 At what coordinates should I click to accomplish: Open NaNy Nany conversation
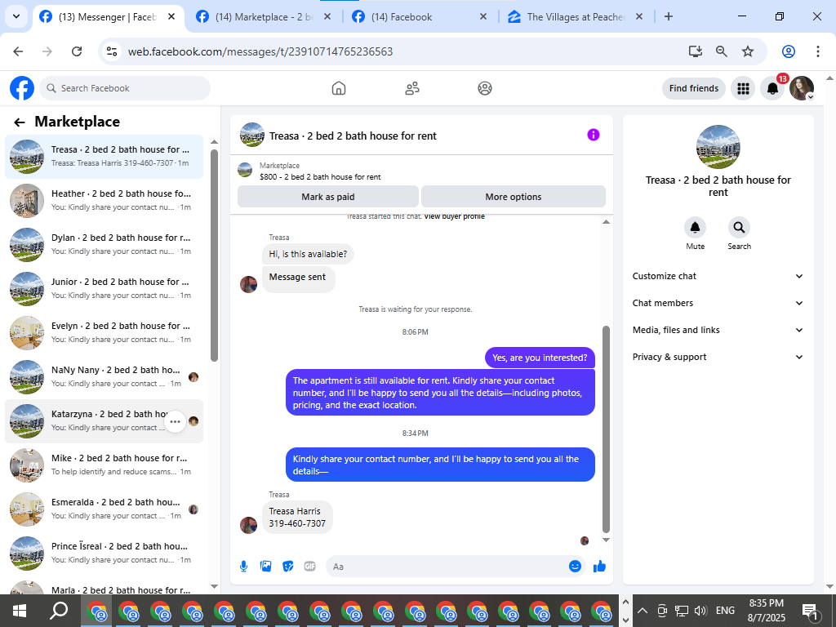[104, 377]
